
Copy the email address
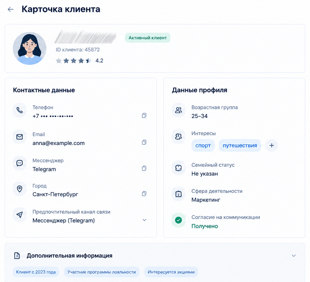click(x=144, y=142)
